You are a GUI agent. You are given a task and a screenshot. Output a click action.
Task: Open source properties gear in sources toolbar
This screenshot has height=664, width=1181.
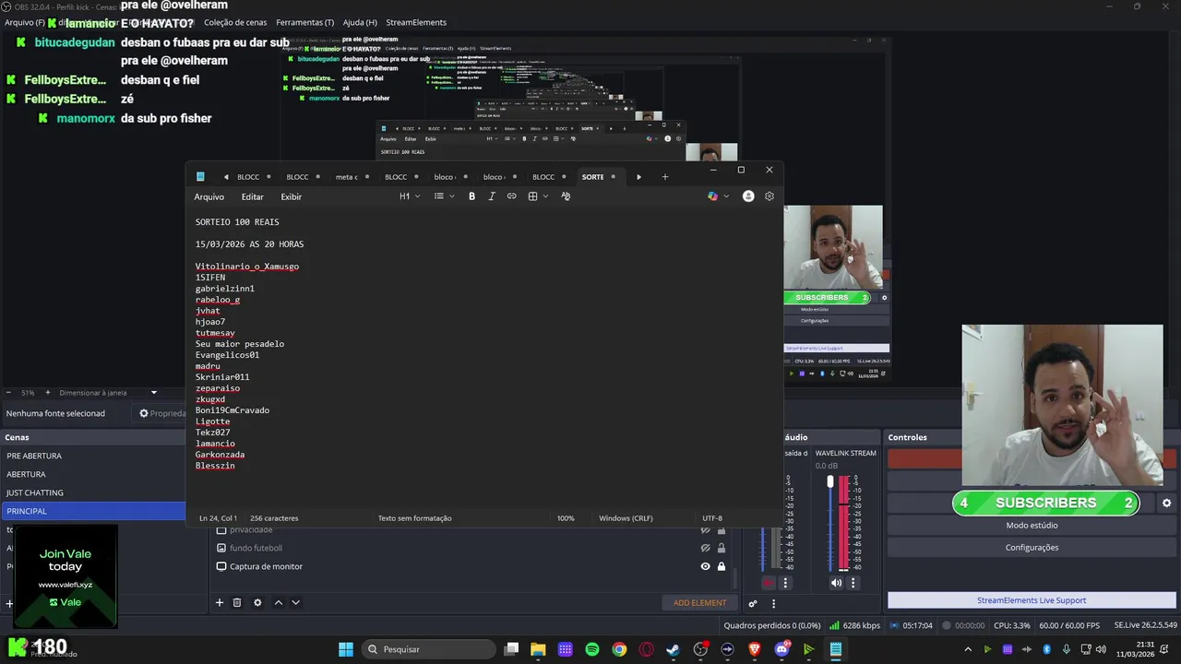[x=257, y=602]
